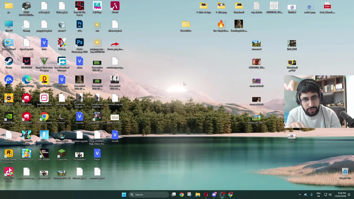Select the Send Anywhere shortcut

click(44, 99)
